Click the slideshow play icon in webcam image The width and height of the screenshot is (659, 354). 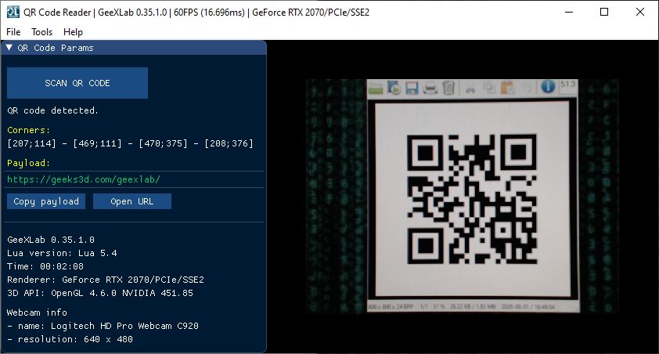[394, 88]
